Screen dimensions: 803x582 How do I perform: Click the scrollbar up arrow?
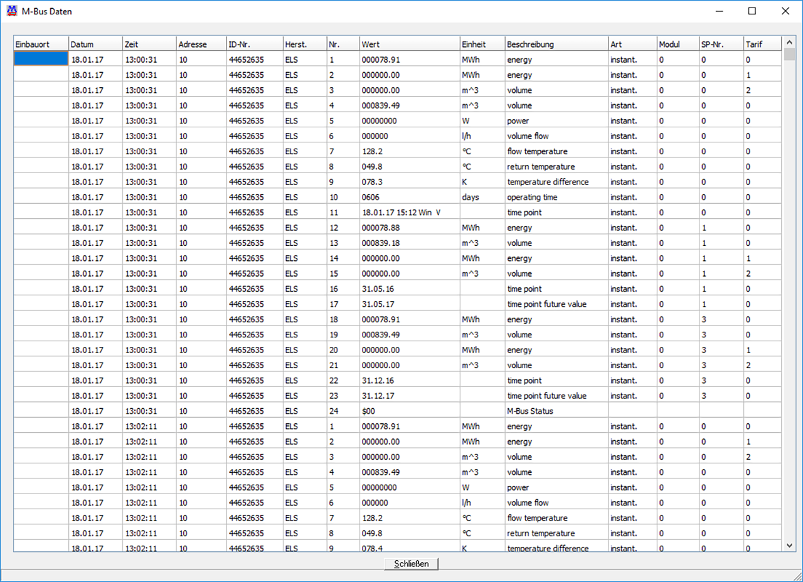pos(790,41)
